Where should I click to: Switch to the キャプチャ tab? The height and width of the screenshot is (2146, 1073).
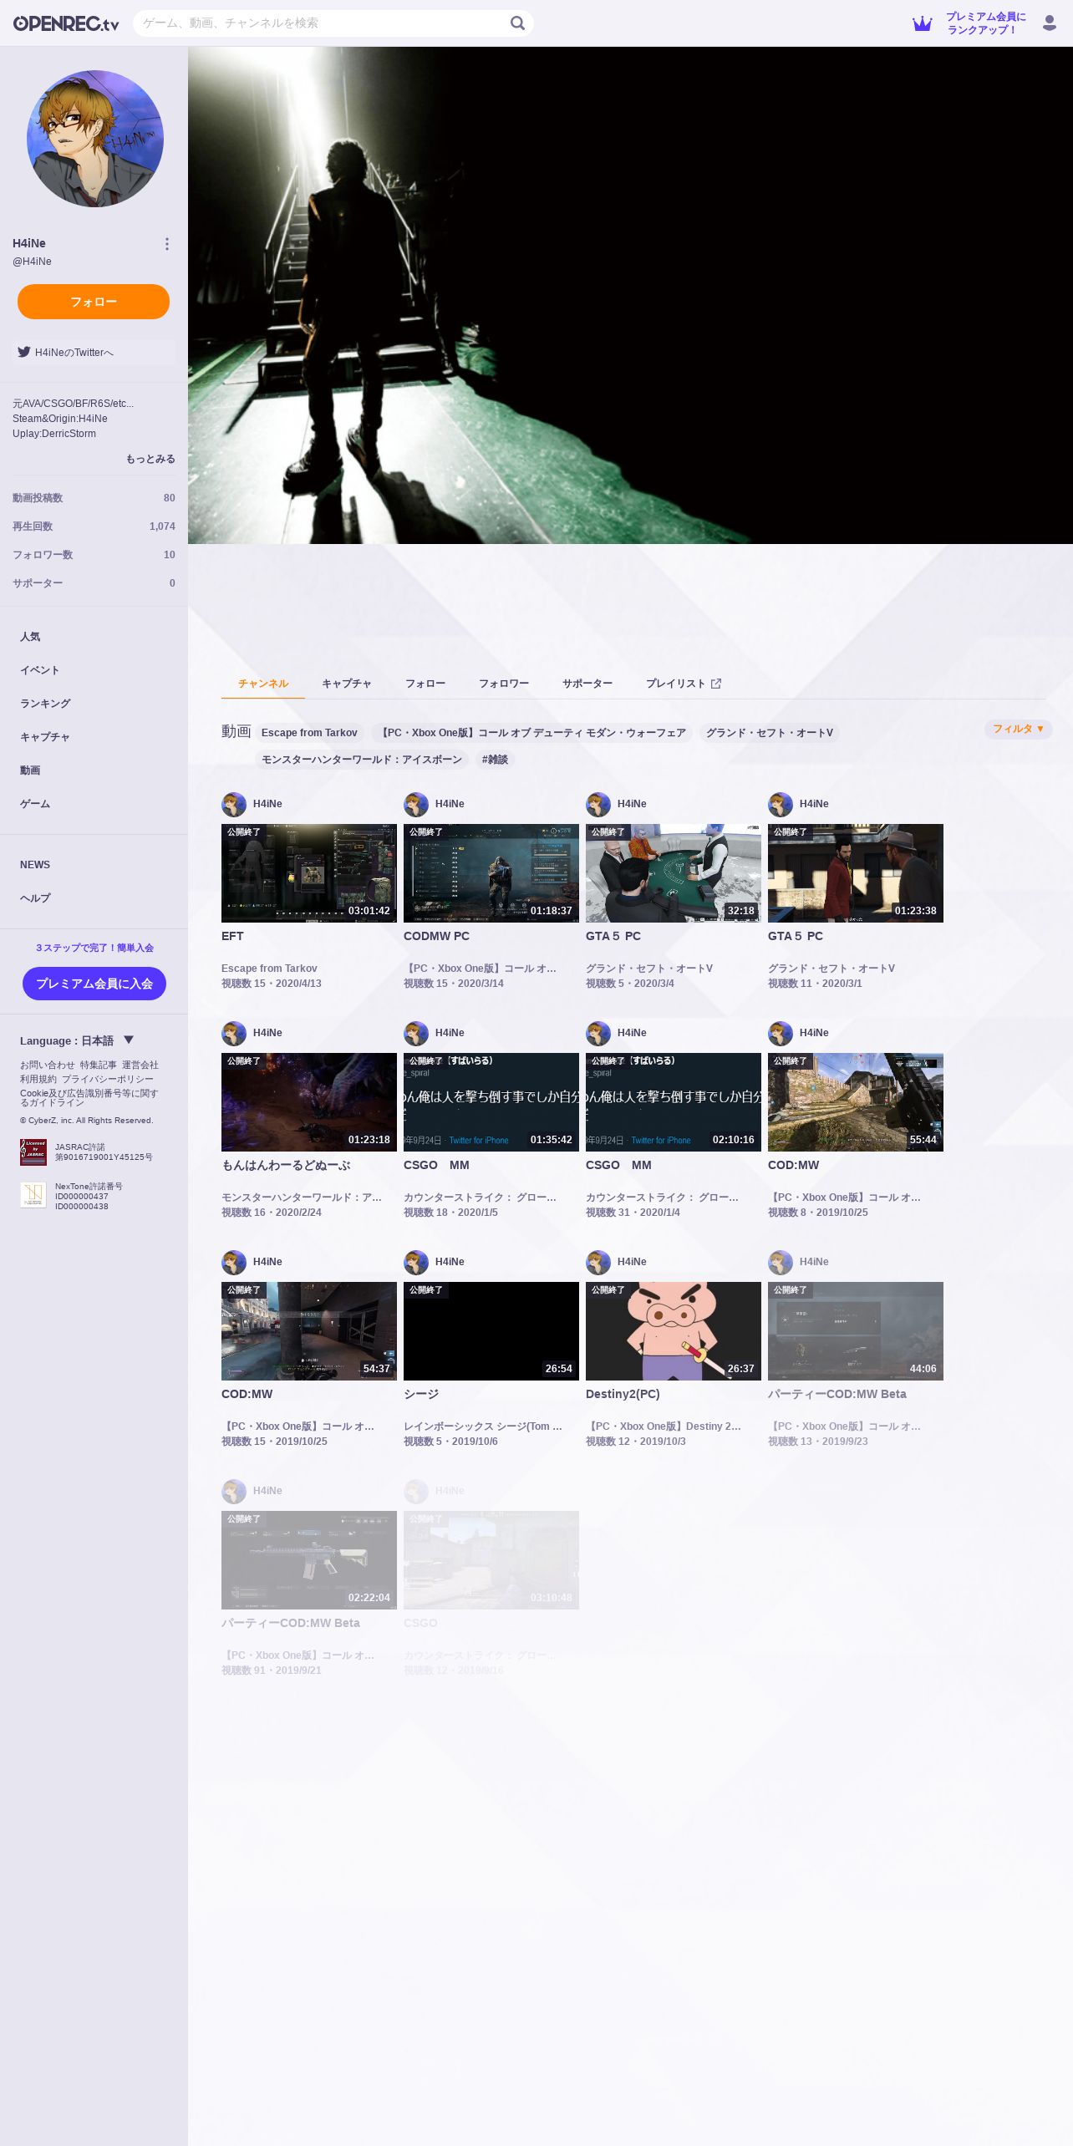pos(347,684)
